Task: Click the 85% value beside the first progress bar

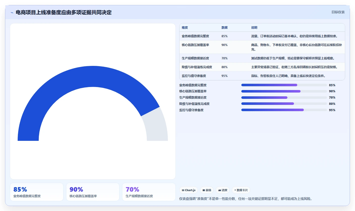Action: (332, 85)
